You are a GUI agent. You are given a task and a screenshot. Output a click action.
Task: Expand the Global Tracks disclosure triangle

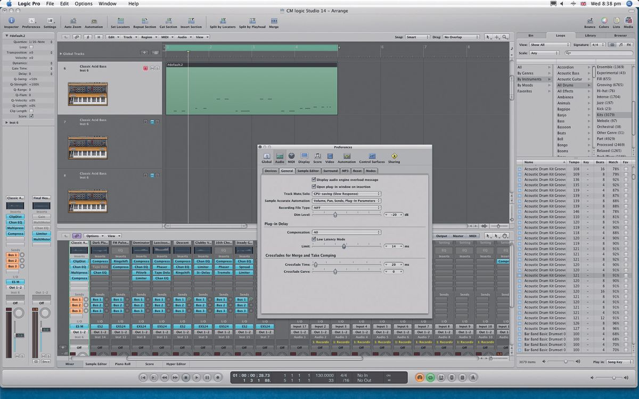click(x=61, y=54)
